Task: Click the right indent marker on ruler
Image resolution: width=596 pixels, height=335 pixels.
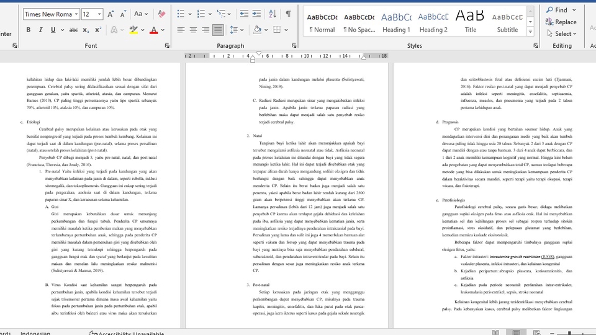Action: (x=364, y=58)
